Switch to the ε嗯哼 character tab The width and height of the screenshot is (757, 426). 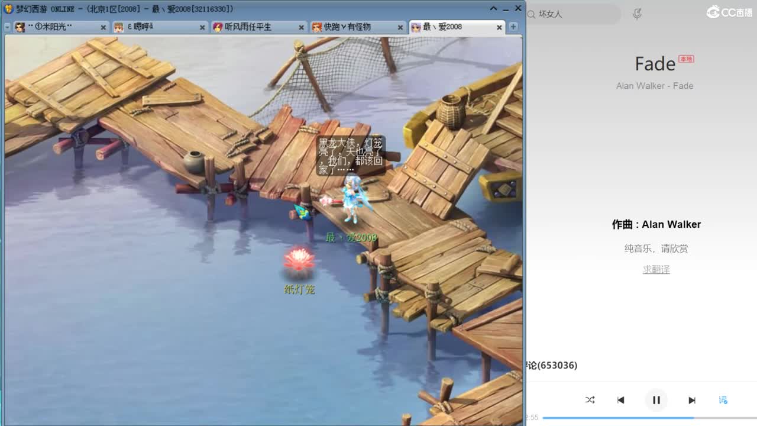pos(160,27)
